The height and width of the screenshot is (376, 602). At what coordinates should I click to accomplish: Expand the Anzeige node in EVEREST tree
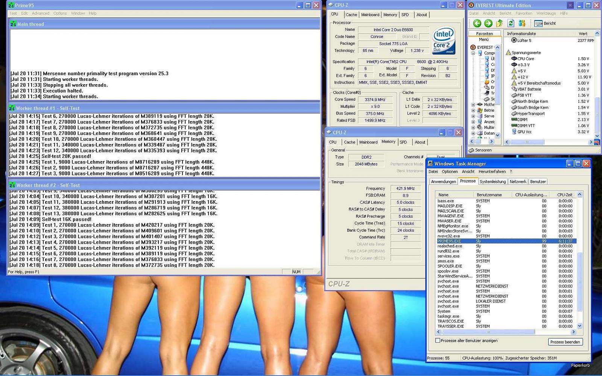coord(473,122)
